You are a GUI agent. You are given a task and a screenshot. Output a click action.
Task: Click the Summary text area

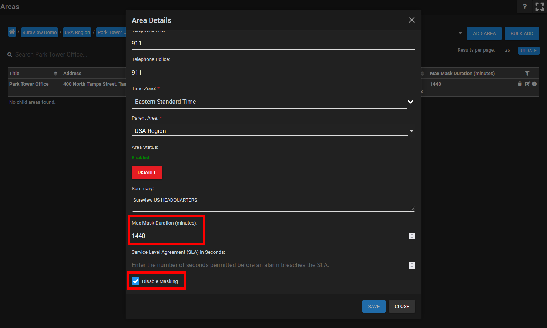[272, 203]
